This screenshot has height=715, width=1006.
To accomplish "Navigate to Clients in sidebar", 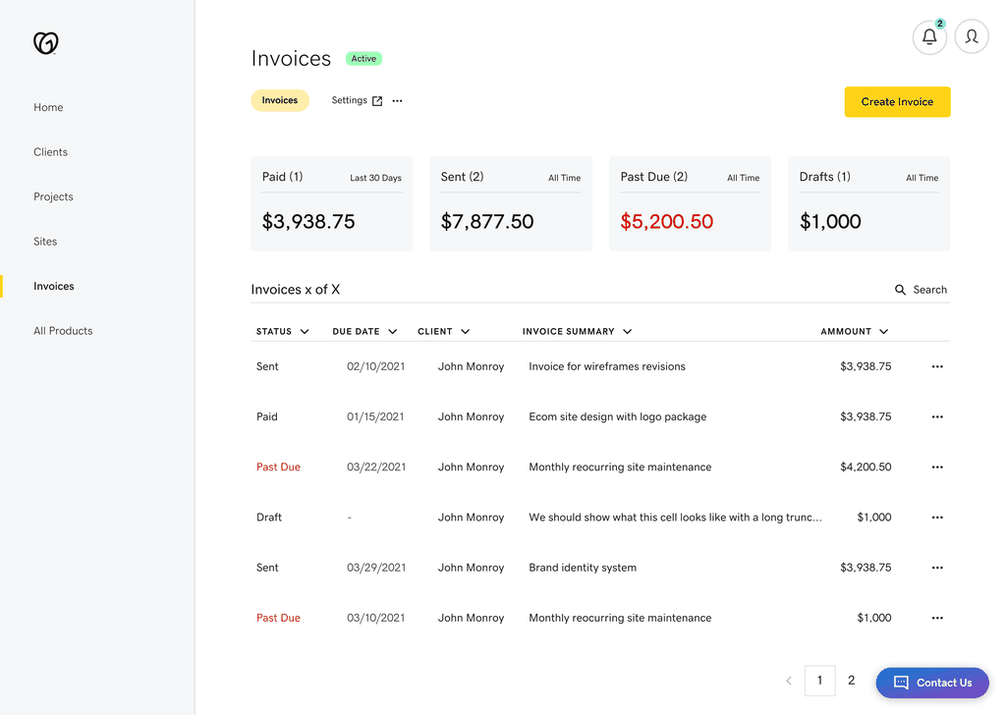I will [51, 152].
